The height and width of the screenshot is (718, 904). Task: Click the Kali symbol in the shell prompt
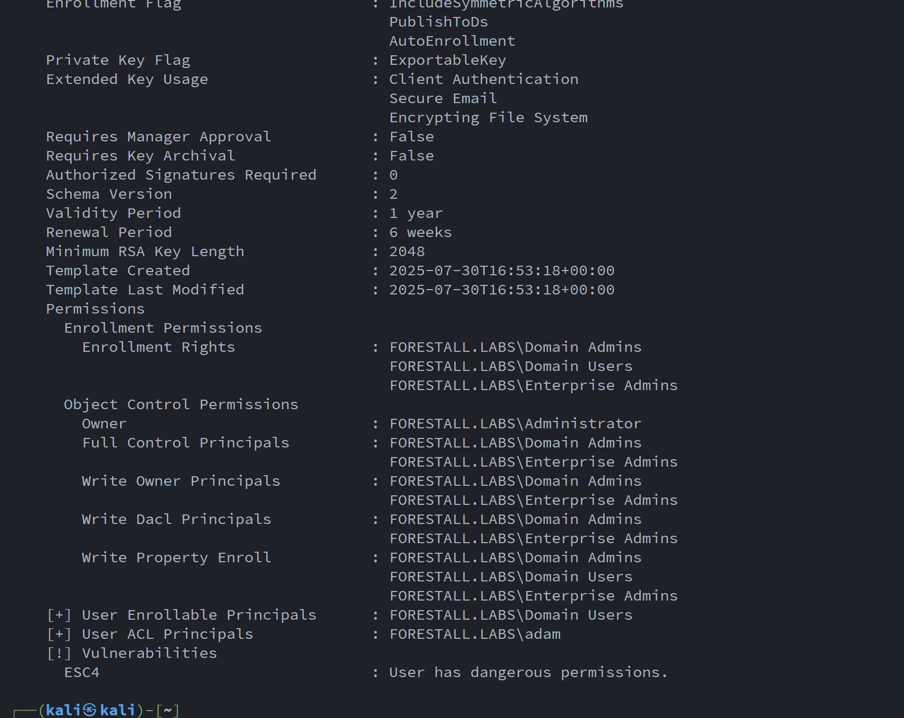[90, 710]
